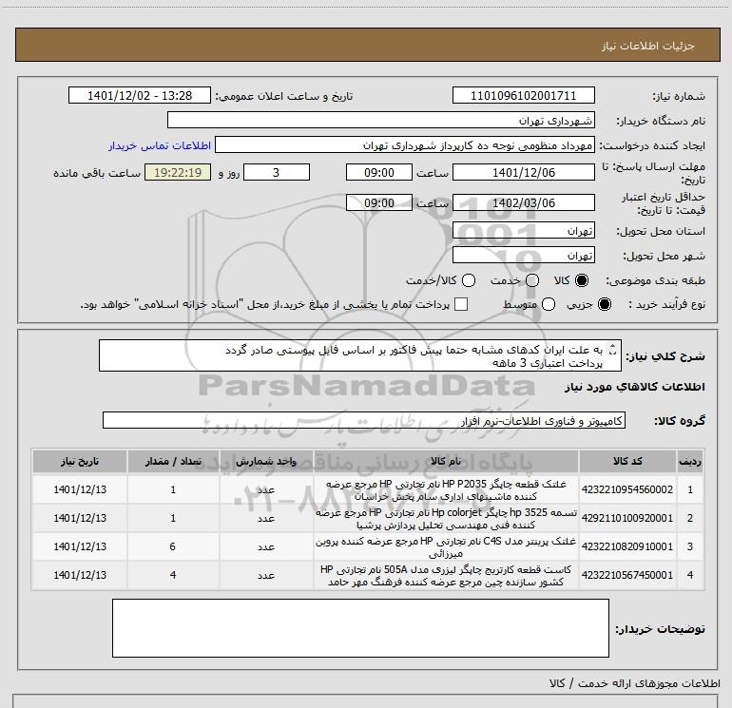This screenshot has width=732, height=708.
Task: Click the جزئیات اطلاعات نیاز header bar
Action: tap(368, 45)
